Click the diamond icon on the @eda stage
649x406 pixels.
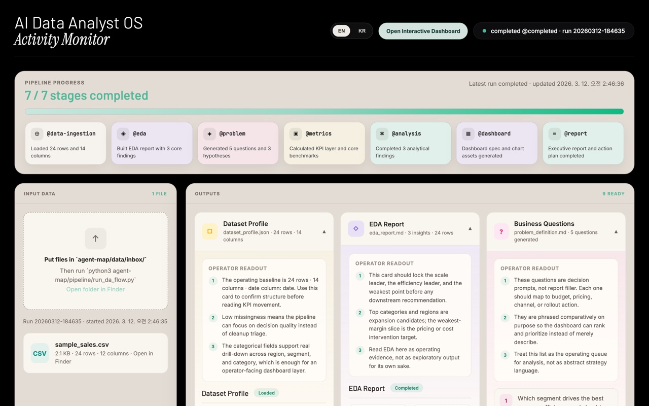point(123,133)
